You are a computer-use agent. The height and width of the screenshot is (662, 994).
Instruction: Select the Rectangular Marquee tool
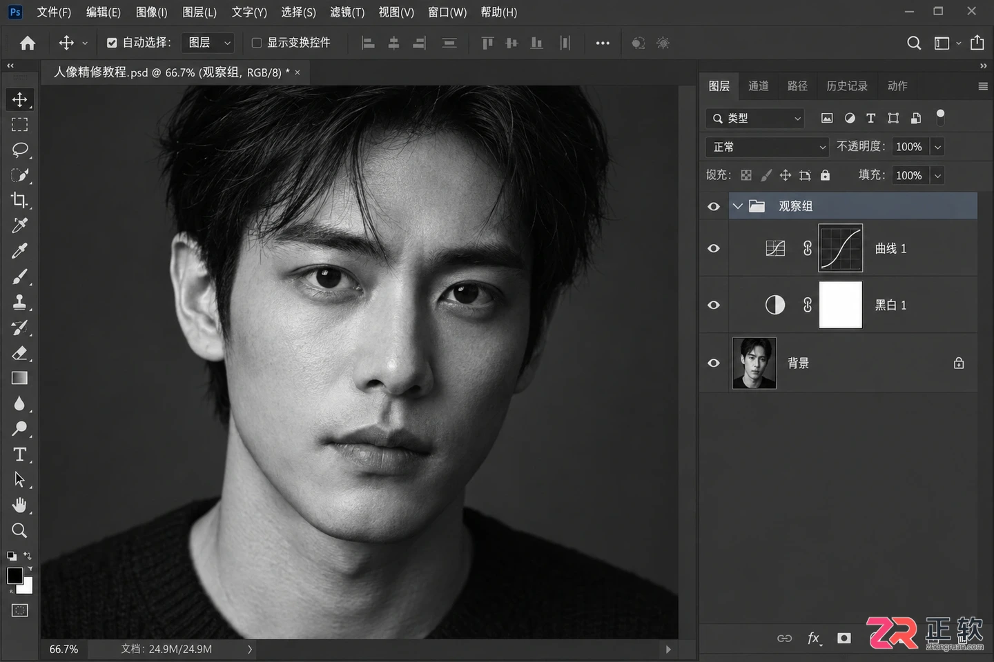tap(19, 125)
